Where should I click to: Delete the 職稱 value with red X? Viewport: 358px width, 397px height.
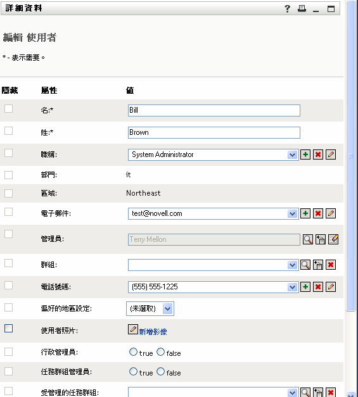click(x=318, y=154)
